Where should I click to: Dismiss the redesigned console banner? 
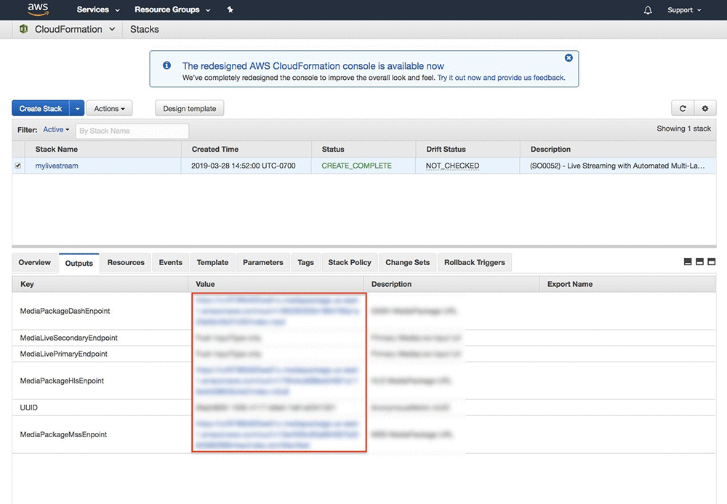(569, 58)
